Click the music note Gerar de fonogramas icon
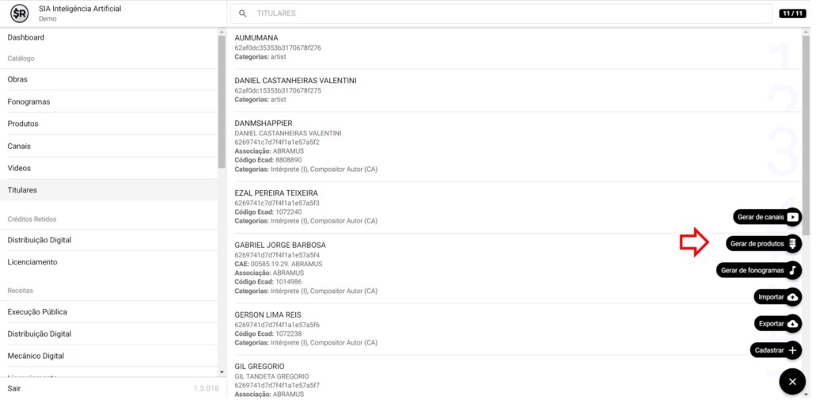The width and height of the screenshot is (816, 404). pyautogui.click(x=792, y=270)
